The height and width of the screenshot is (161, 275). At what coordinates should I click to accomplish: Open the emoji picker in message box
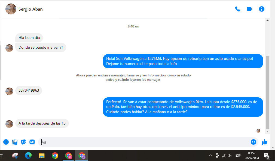coord(253,142)
